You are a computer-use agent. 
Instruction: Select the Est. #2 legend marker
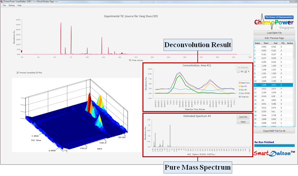(240, 90)
